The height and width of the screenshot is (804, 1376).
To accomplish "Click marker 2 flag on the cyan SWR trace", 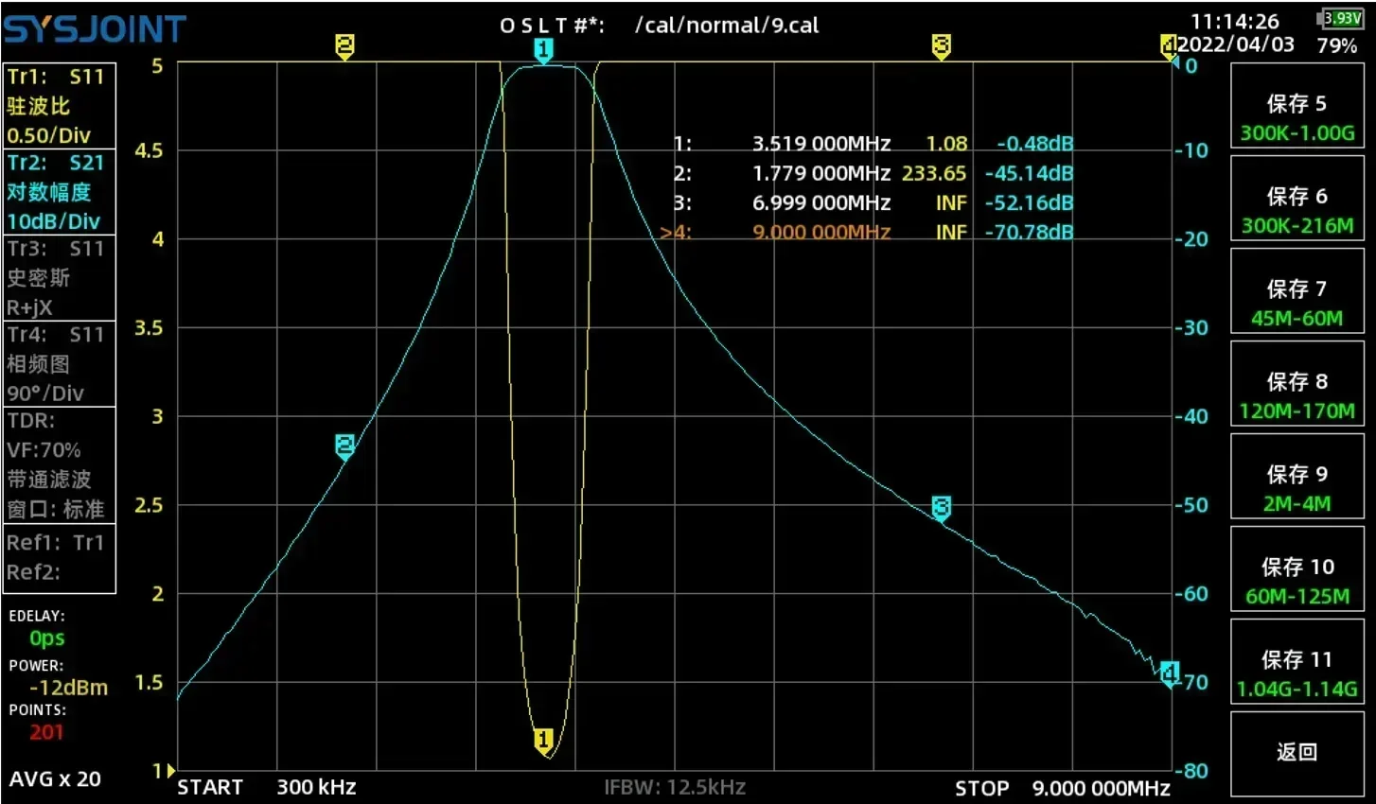I will click(344, 446).
